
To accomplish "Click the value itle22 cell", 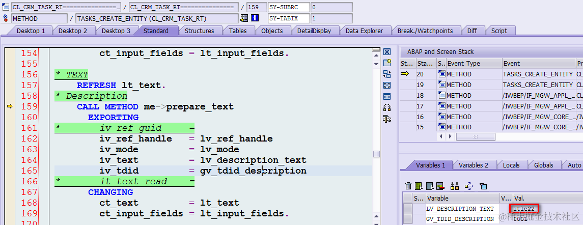I will point(524,208).
